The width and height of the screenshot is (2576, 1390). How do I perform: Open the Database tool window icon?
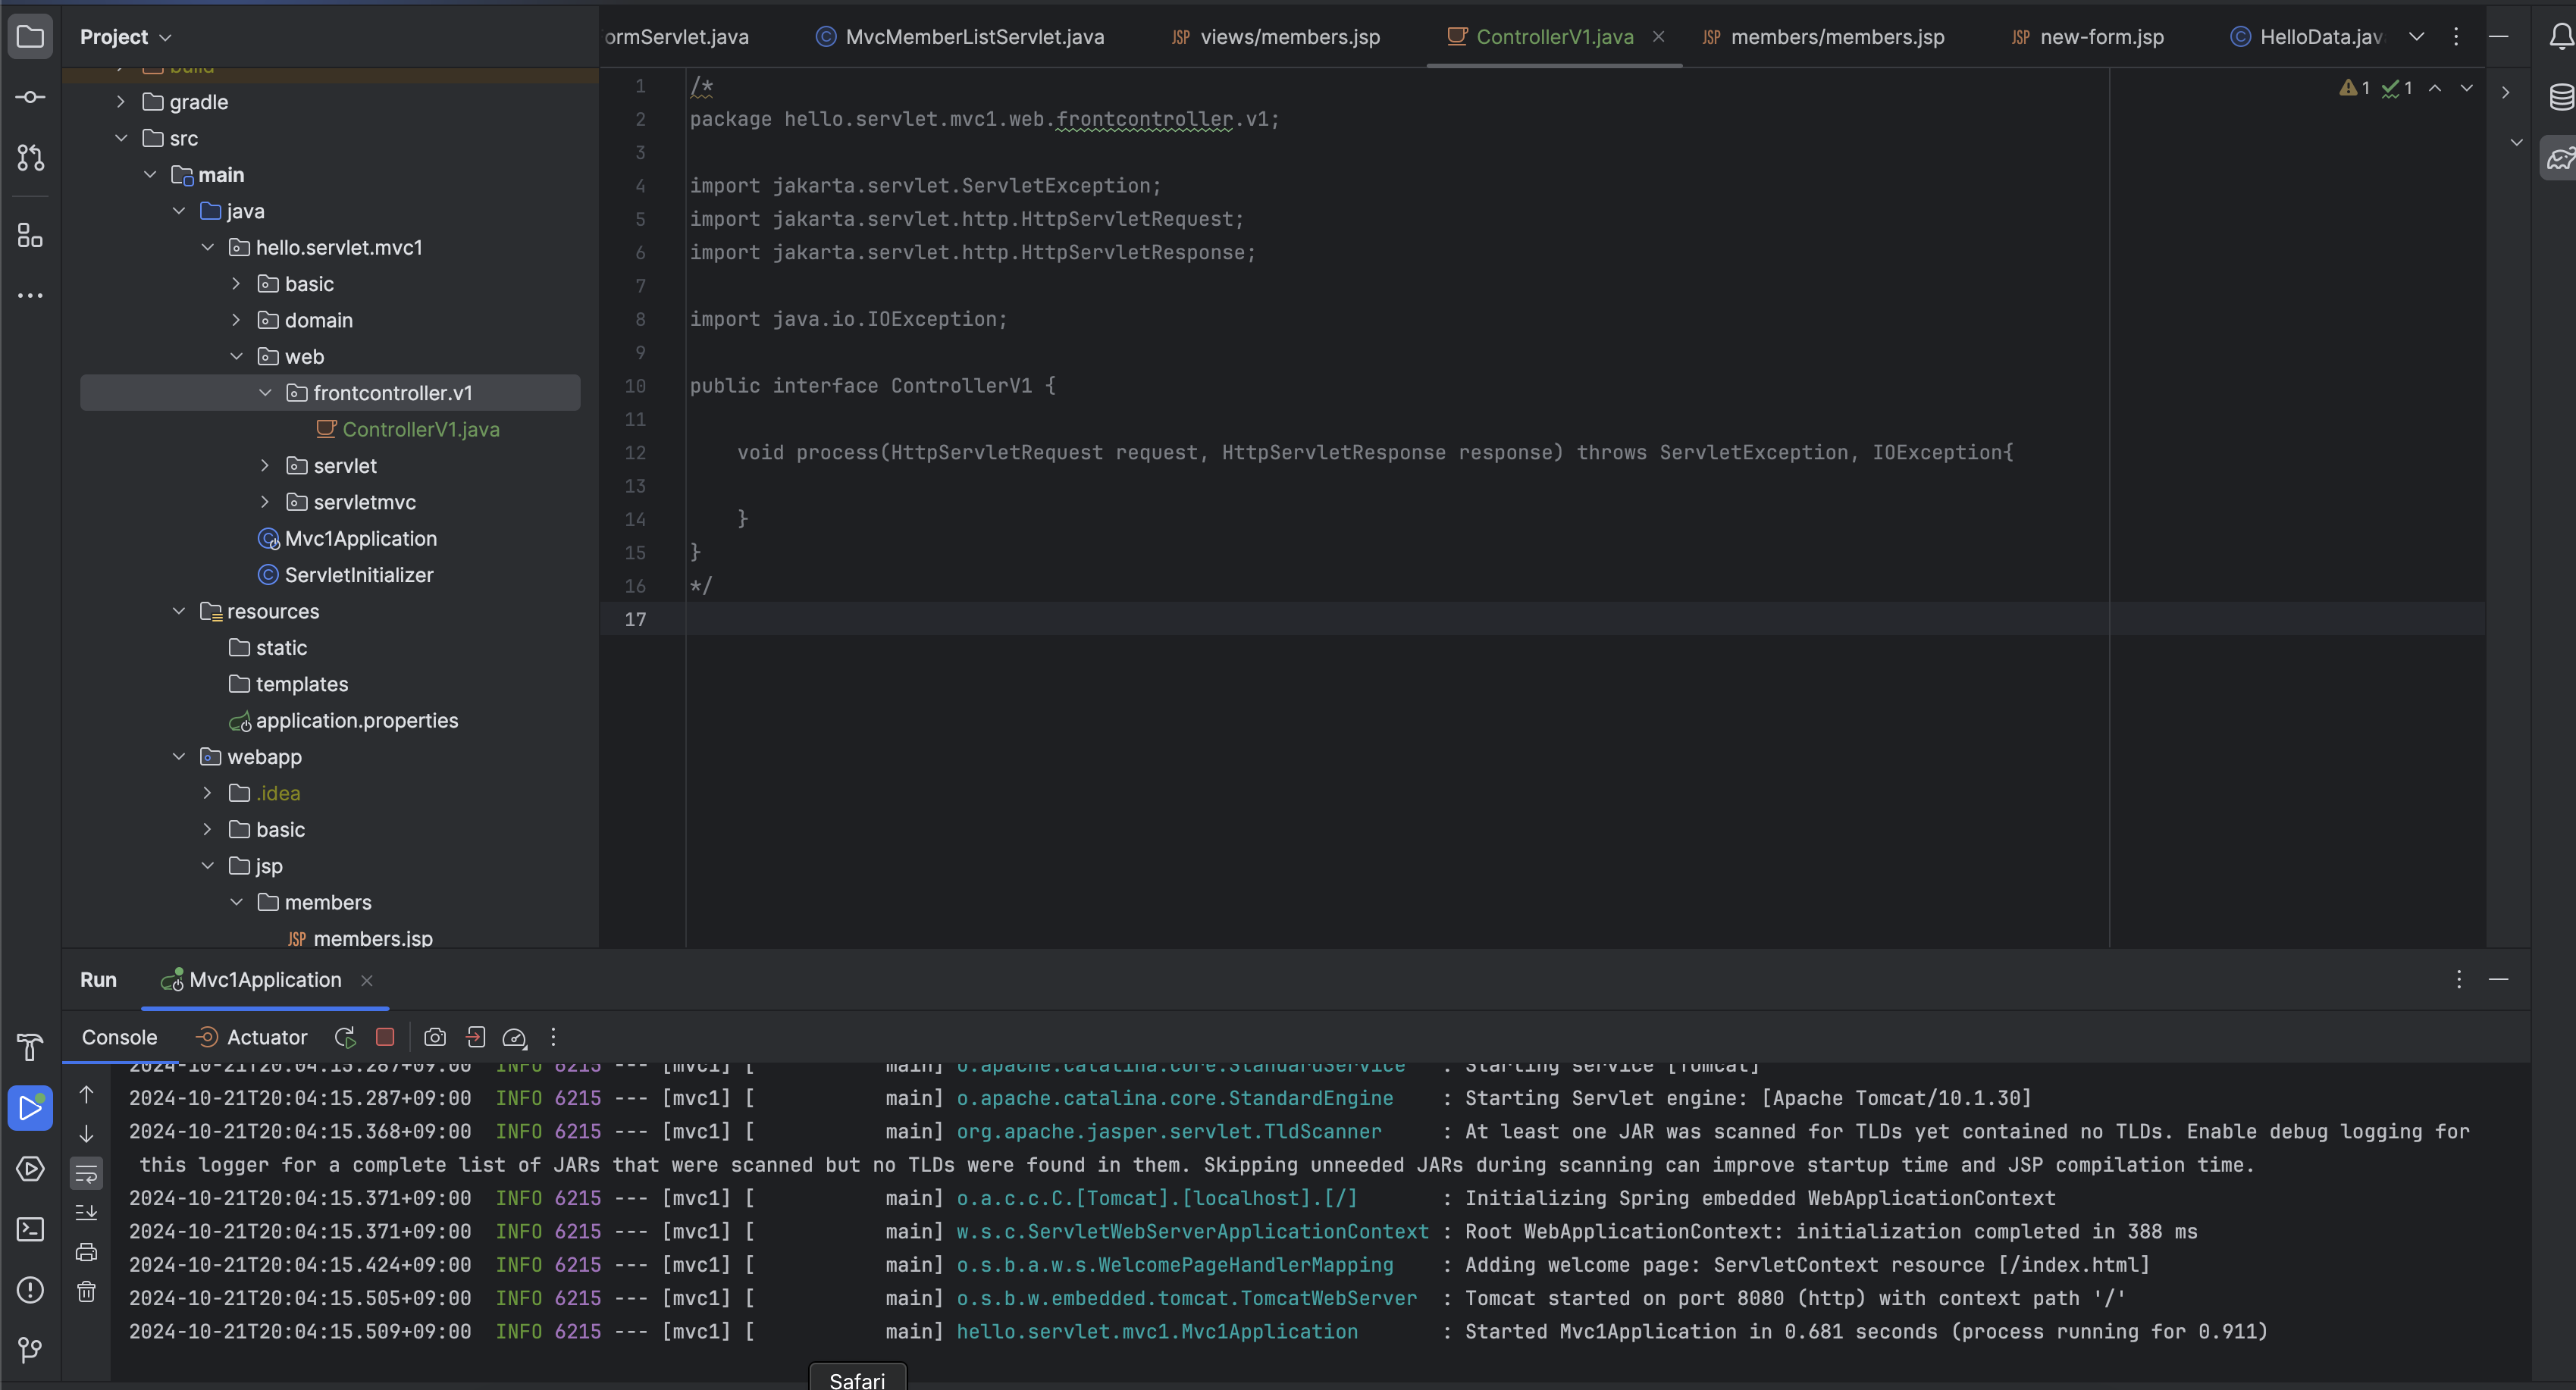pos(2560,97)
